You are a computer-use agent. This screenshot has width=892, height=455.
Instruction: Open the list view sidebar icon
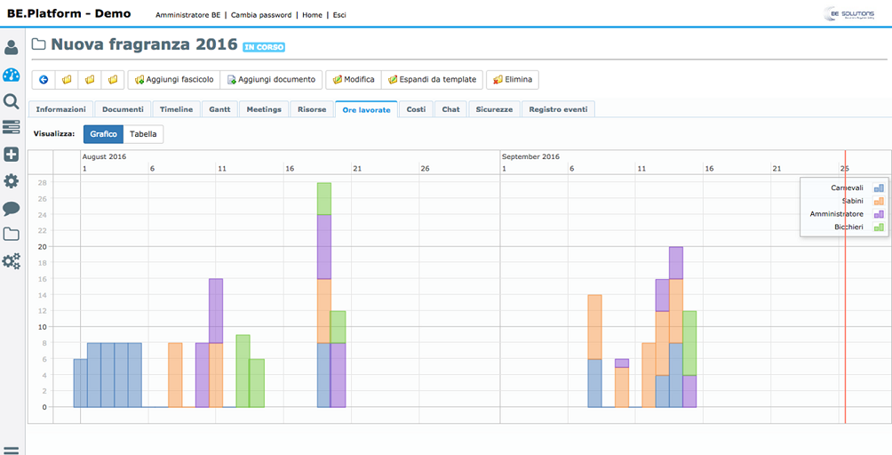pos(11,127)
